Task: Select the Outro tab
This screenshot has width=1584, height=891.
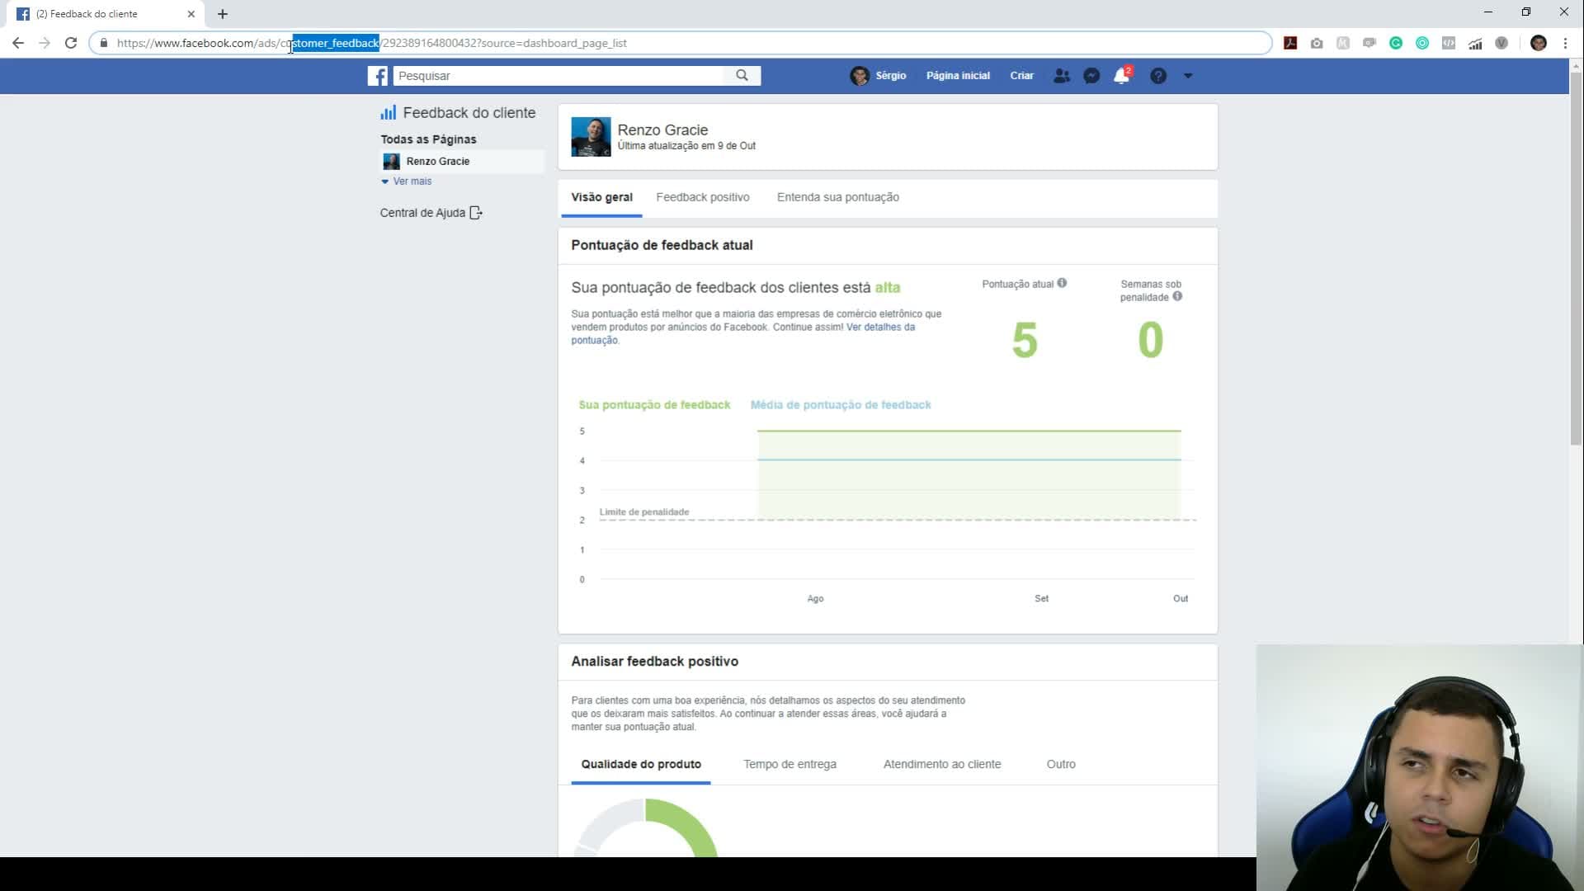Action: pos(1061,765)
